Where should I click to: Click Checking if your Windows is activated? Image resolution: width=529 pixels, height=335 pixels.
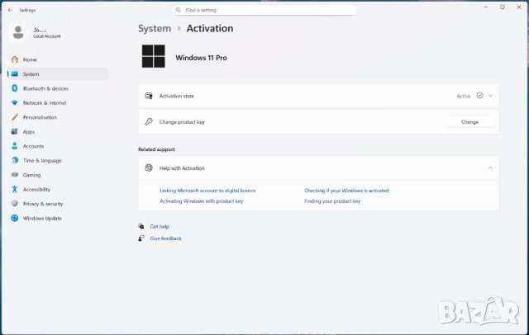346,191
